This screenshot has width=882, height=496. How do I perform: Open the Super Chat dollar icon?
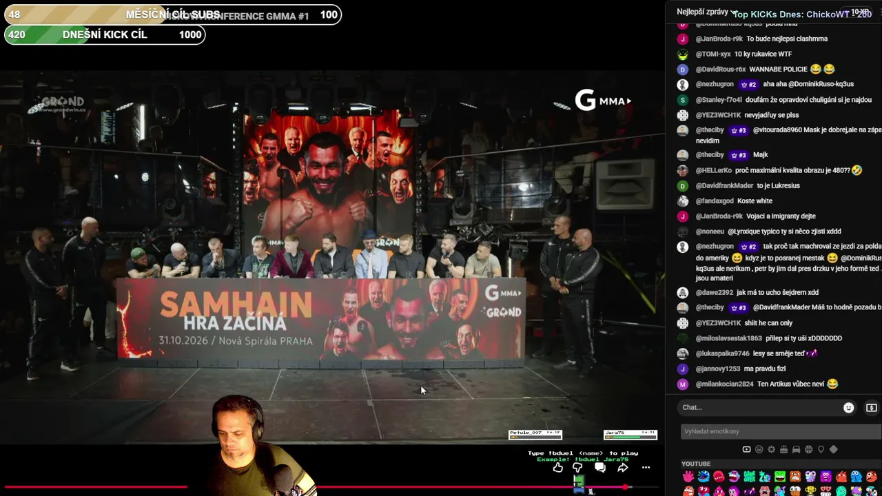[872, 408]
